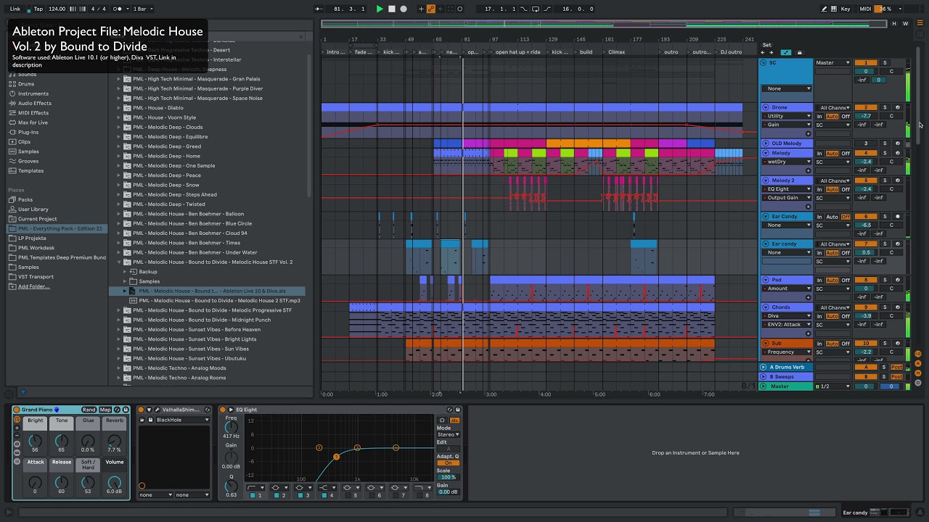This screenshot has height=522, width=929.
Task: Jump to next locator arrow
Action: 771,52
